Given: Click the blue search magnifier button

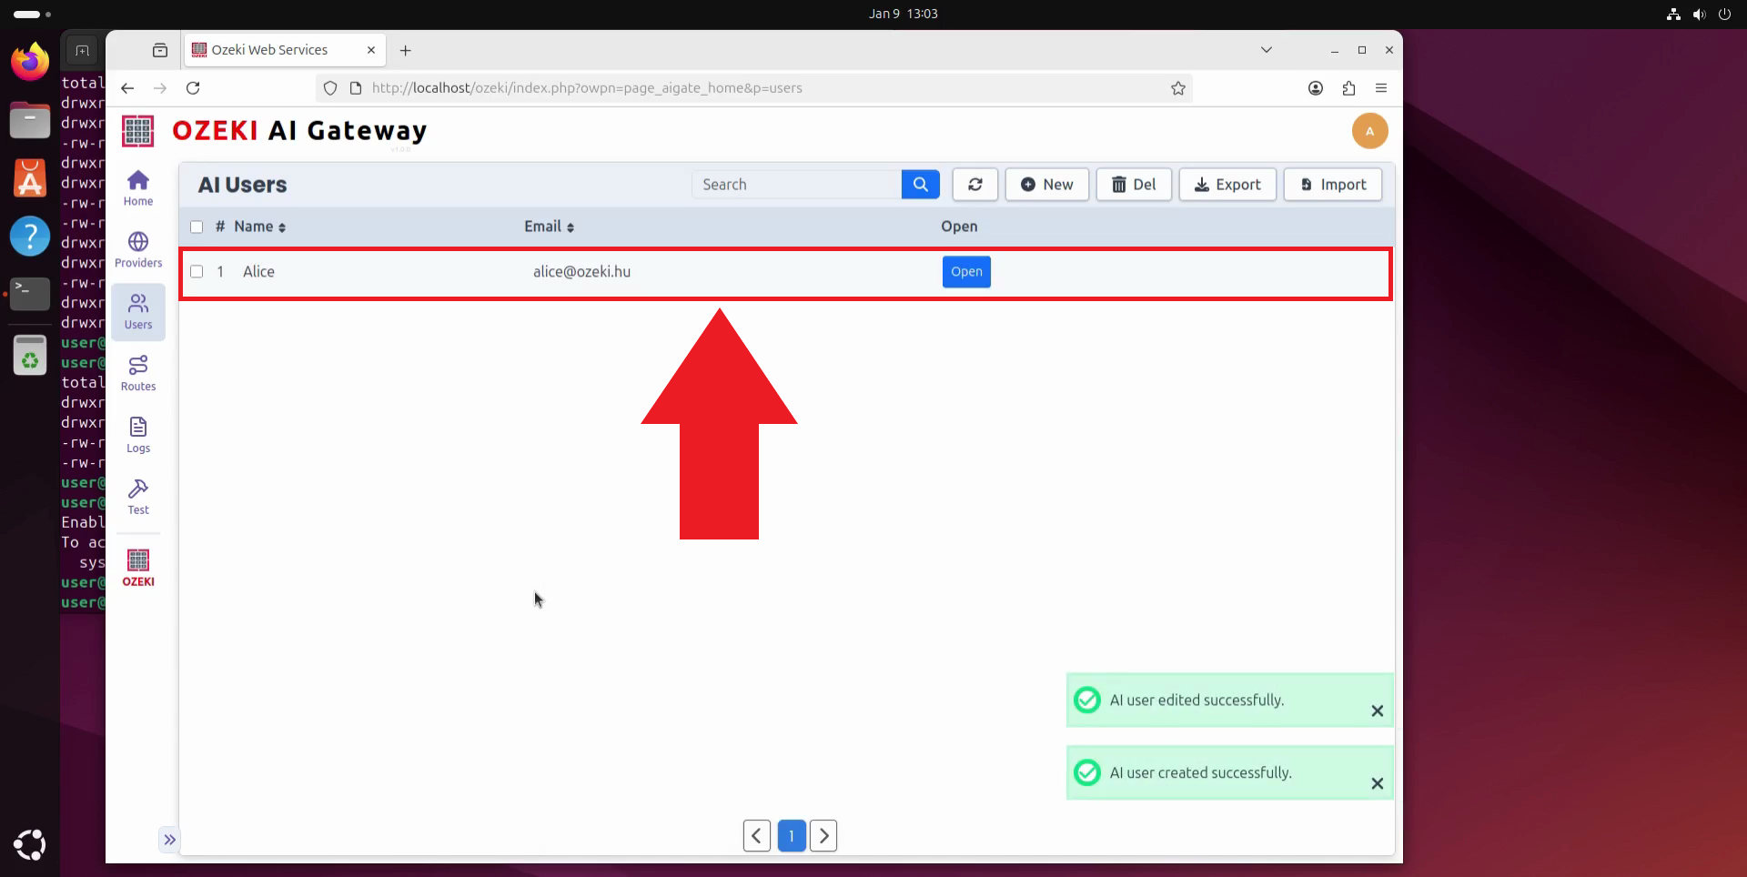Looking at the screenshot, I should tap(920, 185).
